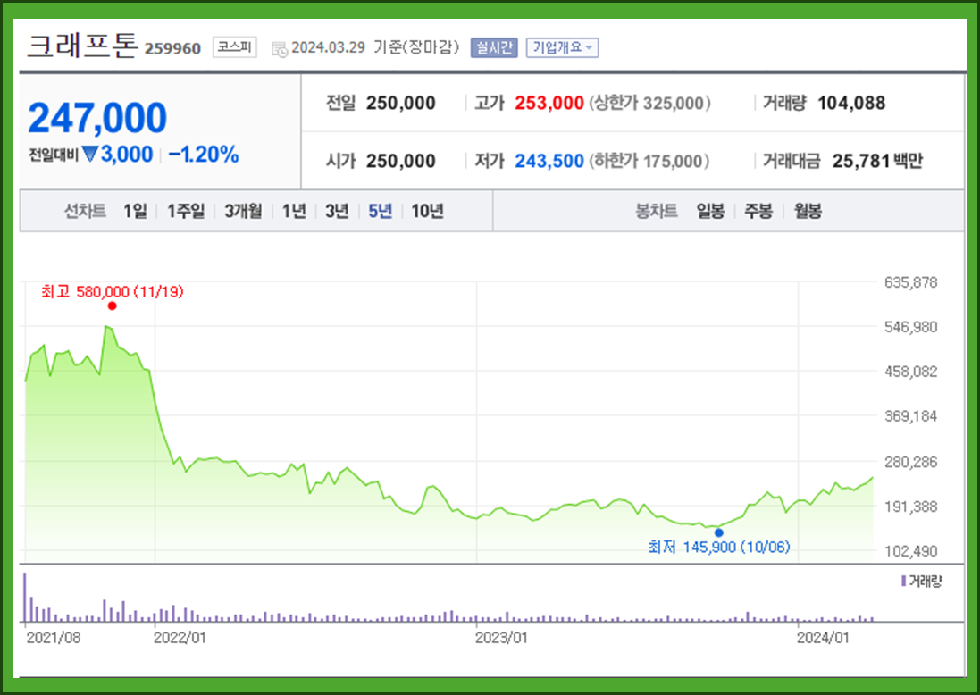Click the 458,082 y-axis label

point(910,372)
